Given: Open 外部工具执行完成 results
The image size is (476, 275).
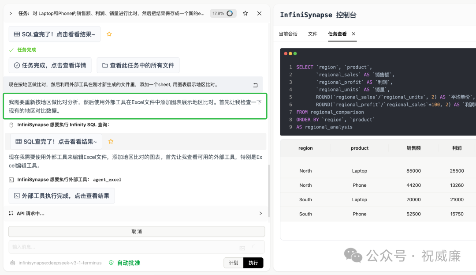Looking at the screenshot, I should click(x=62, y=196).
